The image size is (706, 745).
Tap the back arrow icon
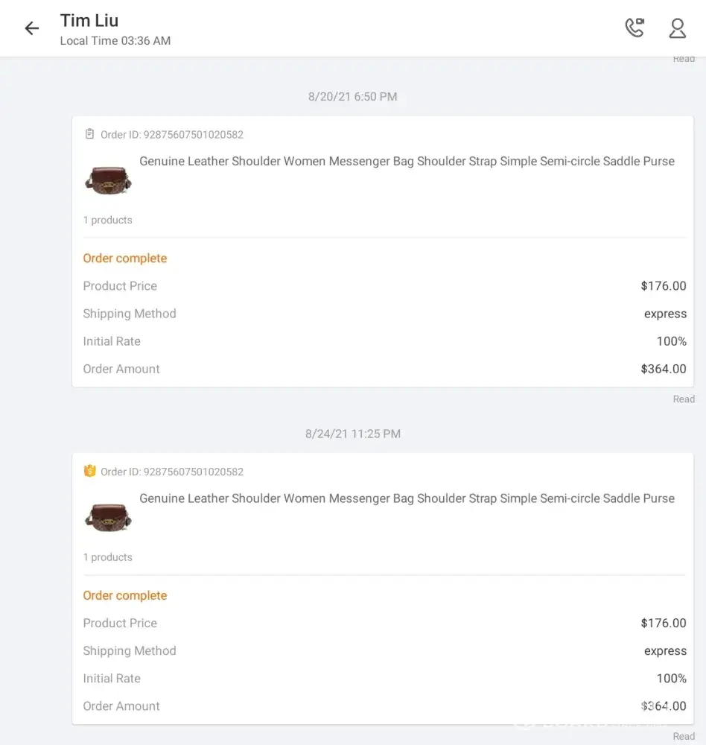coord(31,28)
